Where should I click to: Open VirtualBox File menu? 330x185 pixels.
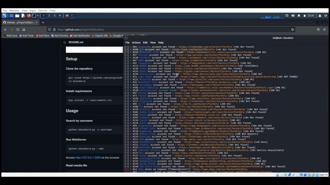5,10
